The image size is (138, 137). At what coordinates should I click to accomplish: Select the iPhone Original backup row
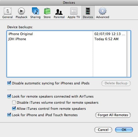click(x=67, y=34)
